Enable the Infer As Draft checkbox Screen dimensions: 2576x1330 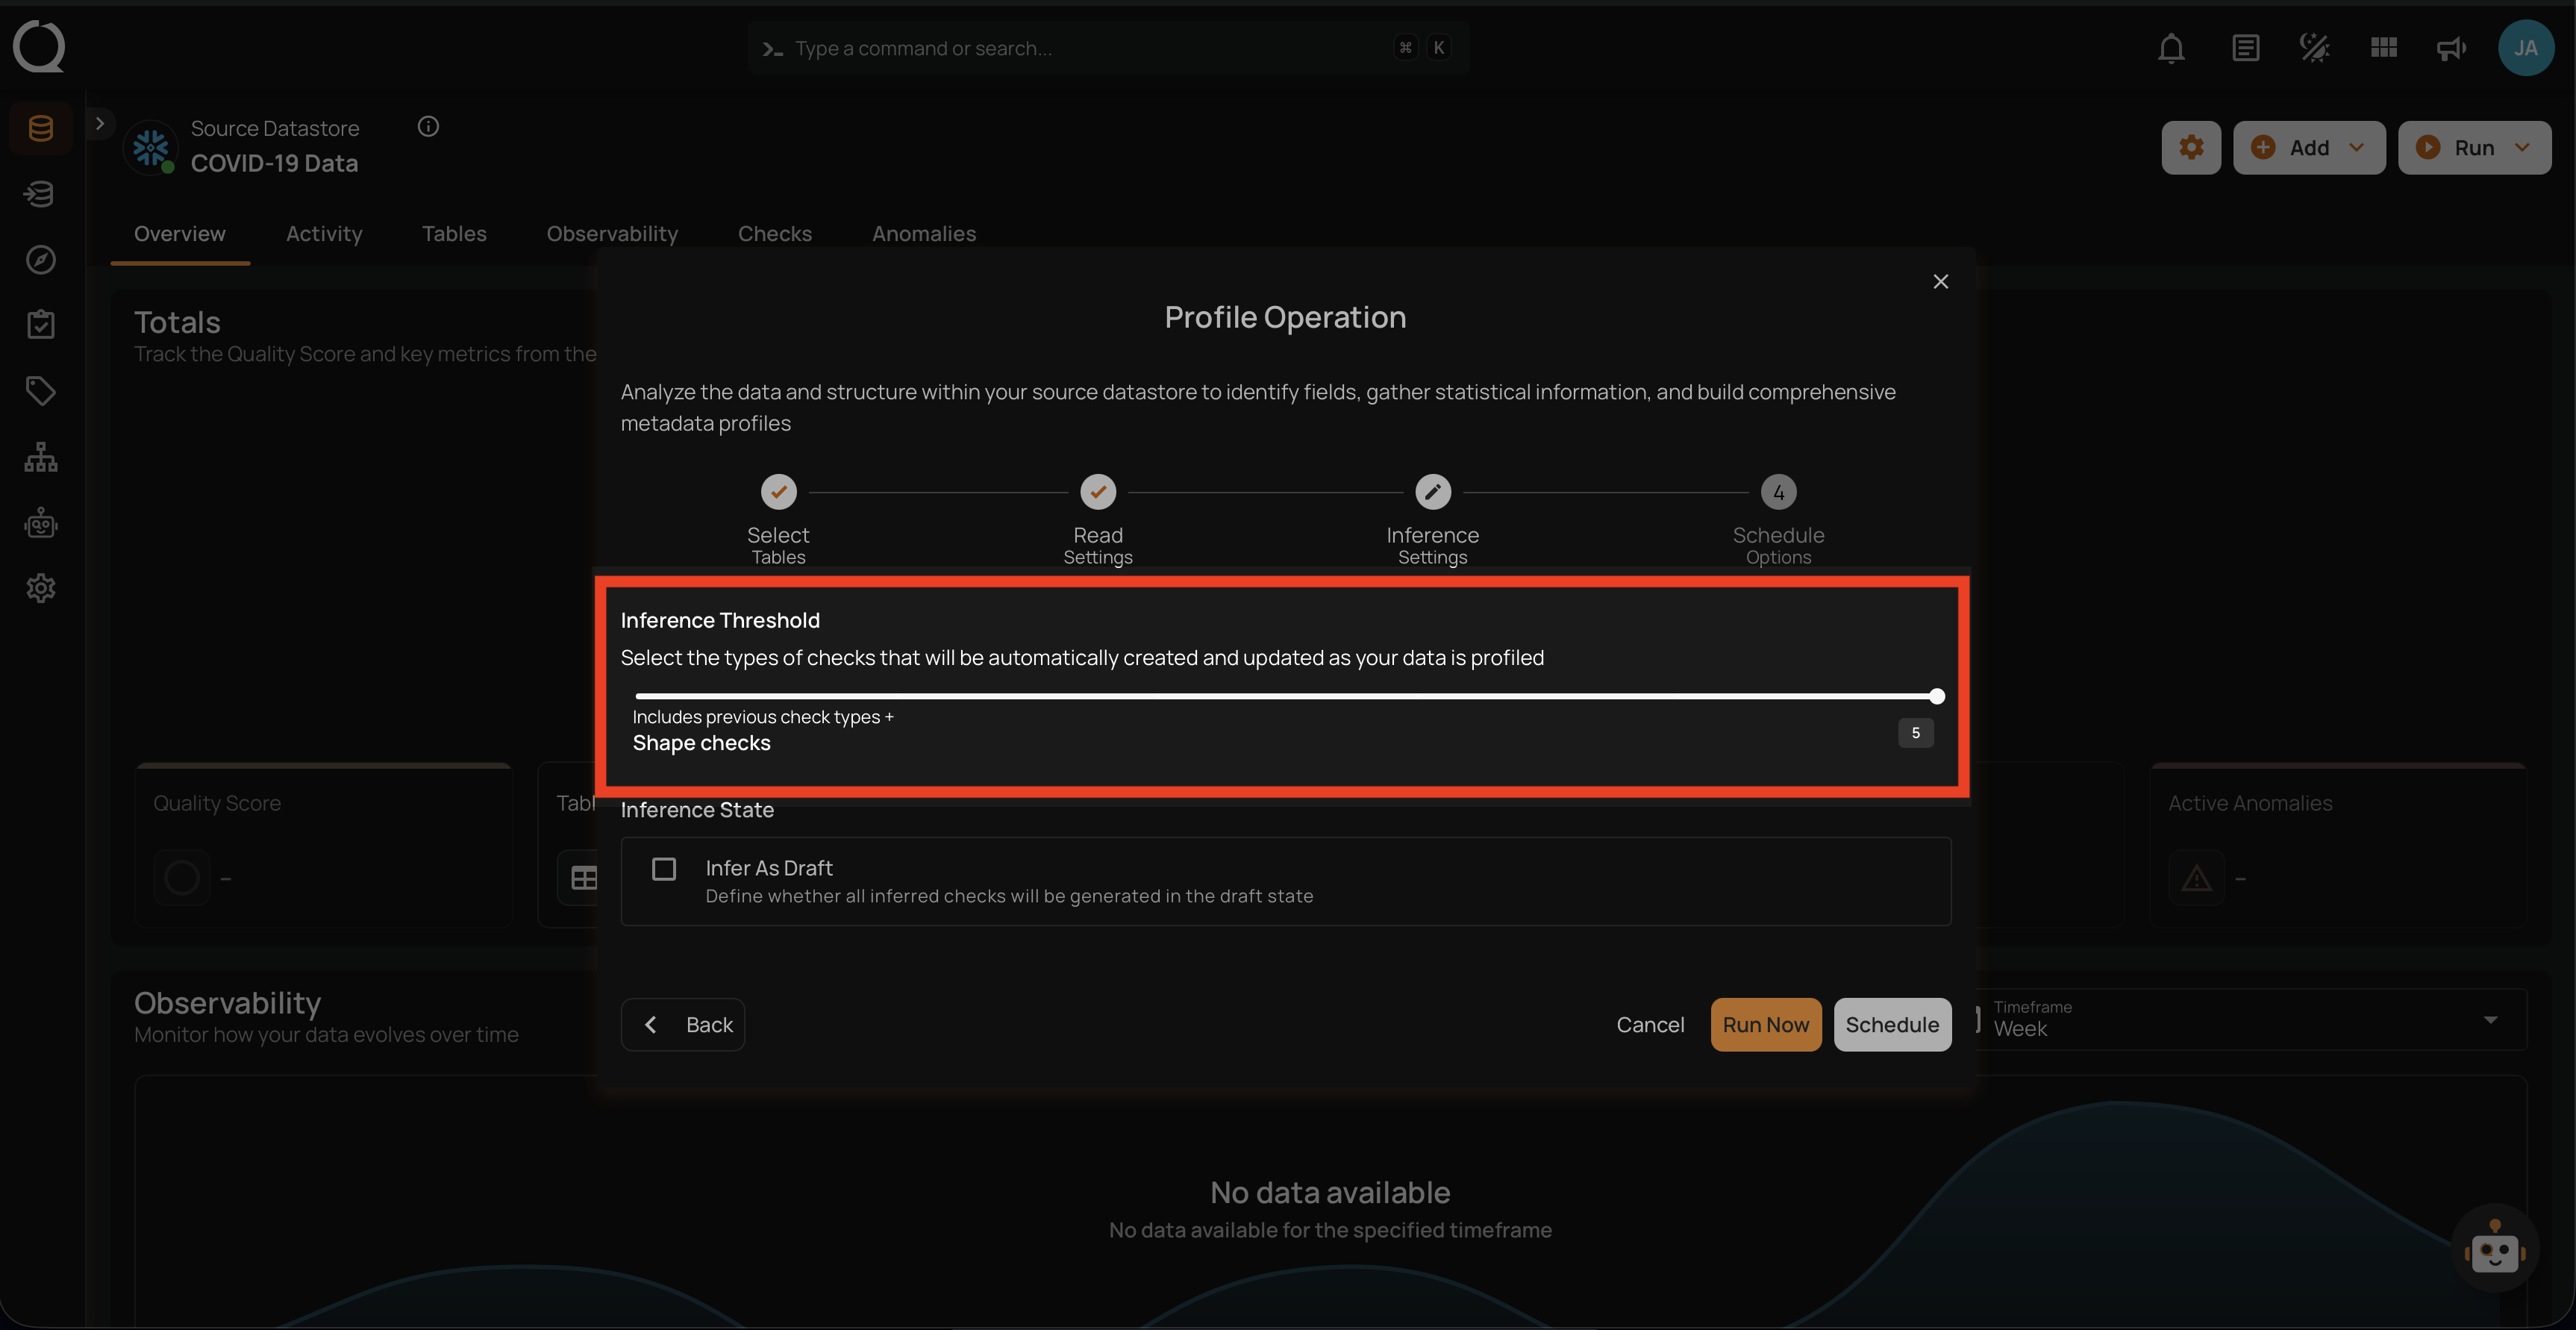point(664,869)
